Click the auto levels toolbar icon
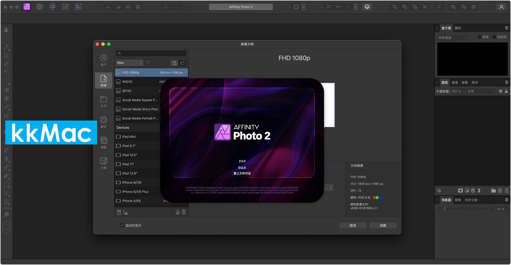This screenshot has height=265, width=511. (x=108, y=7)
